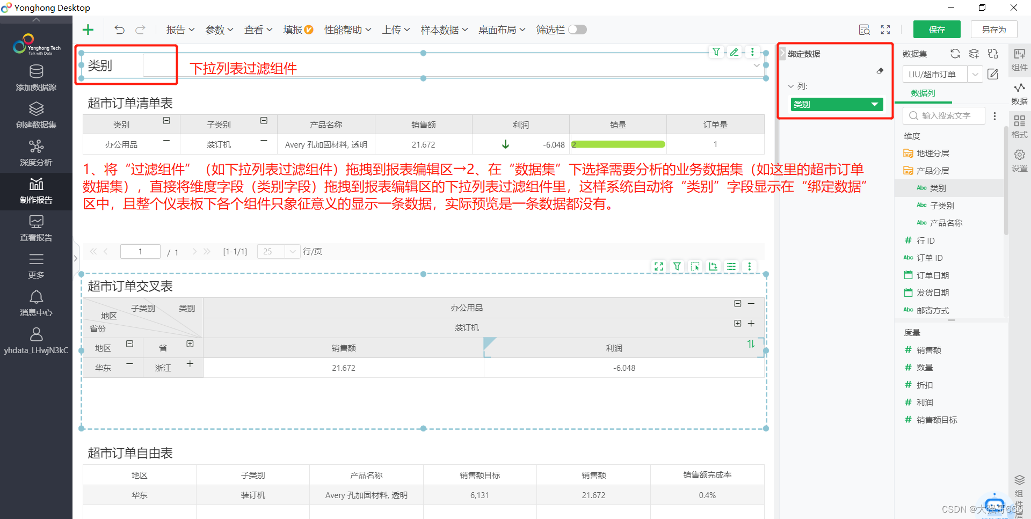Open the 报告 dropdown menu
The width and height of the screenshot is (1031, 519).
tap(180, 30)
